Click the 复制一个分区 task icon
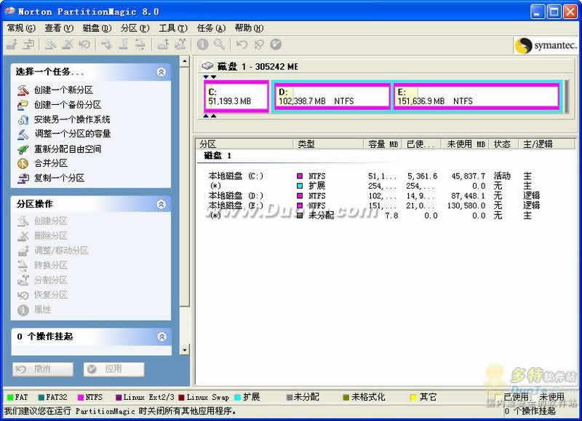The image size is (582, 421). click(x=23, y=178)
